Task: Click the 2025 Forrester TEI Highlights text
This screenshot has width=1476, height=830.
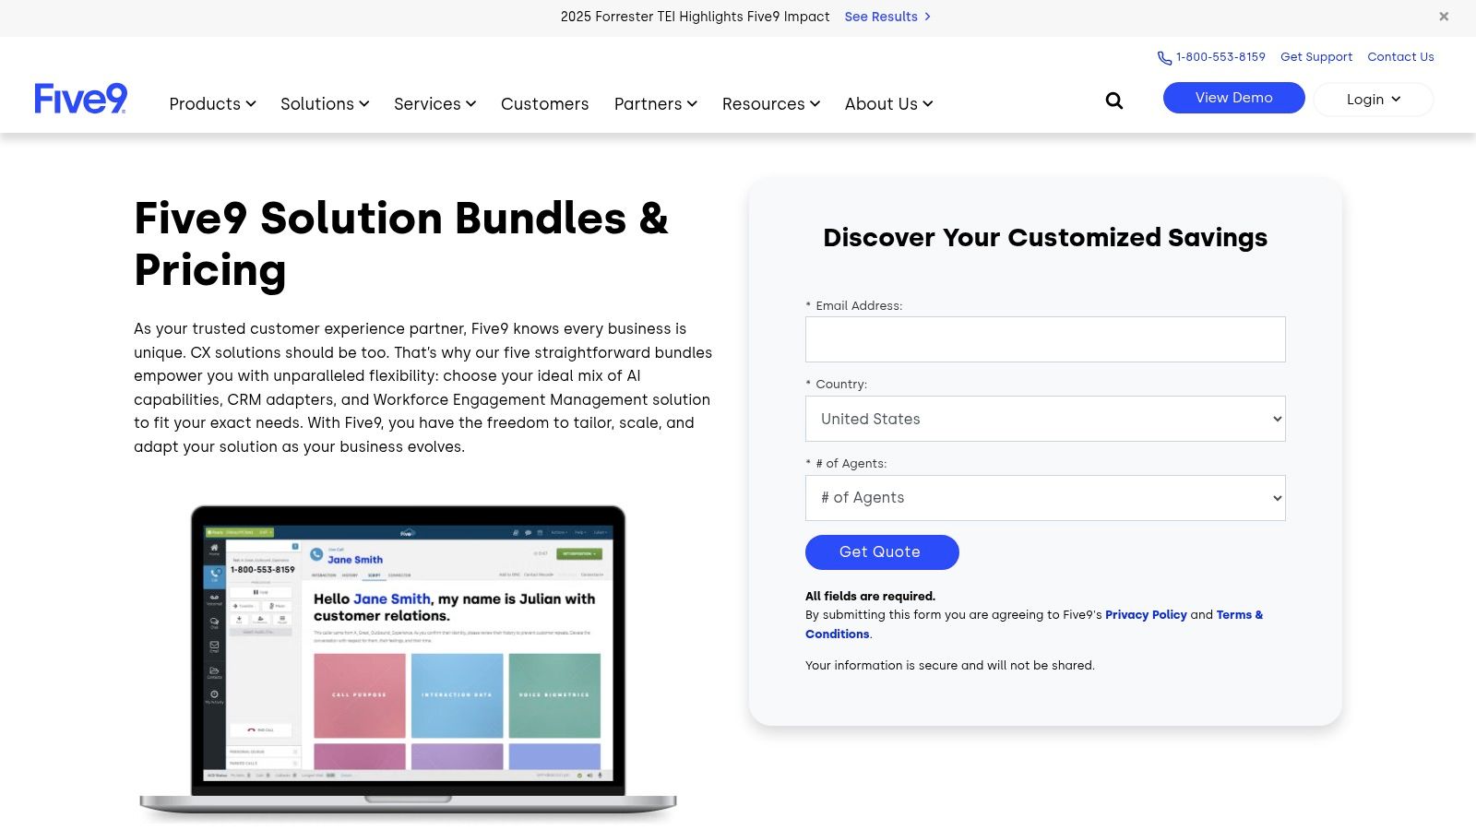Action: (695, 17)
